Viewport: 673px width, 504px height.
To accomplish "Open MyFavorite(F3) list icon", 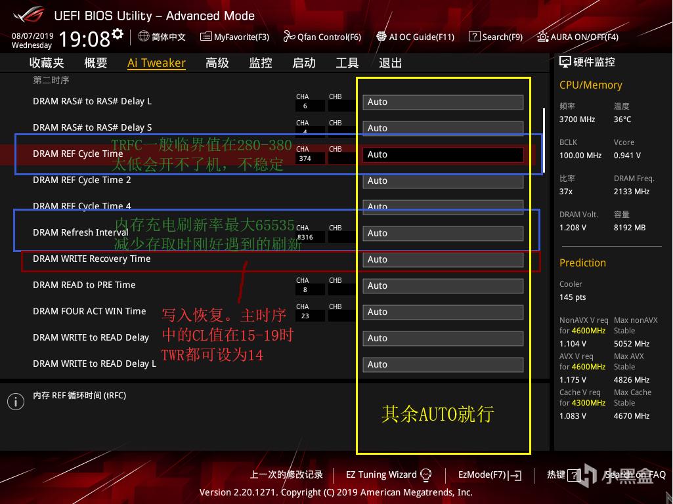I will 206,37.
